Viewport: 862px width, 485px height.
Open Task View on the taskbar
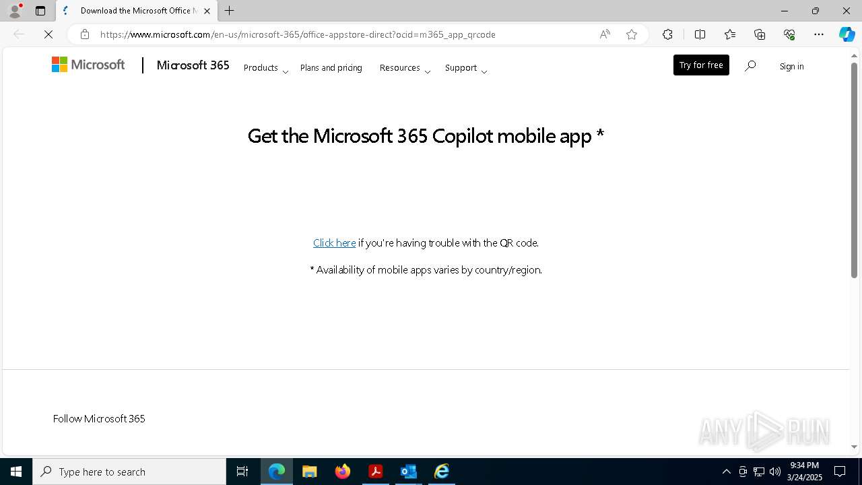(242, 472)
